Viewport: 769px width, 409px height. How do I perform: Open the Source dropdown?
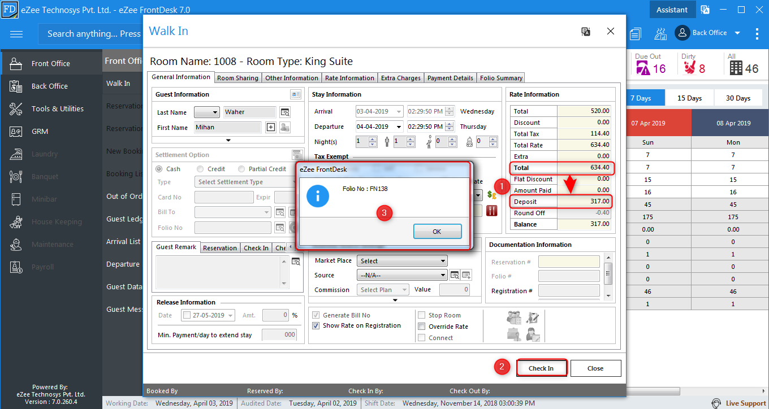[403, 275]
